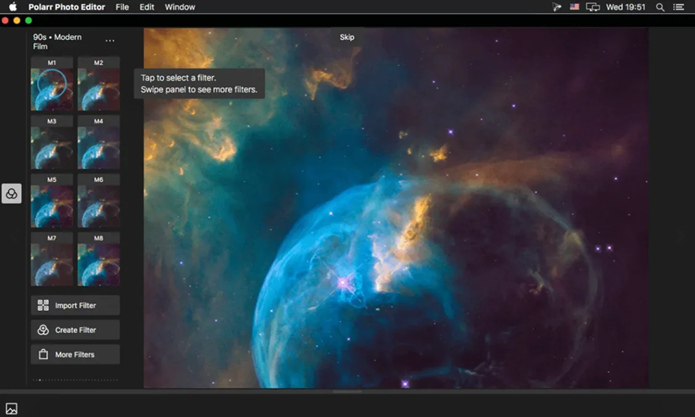Apply the M3 filter thumbnail
The width and height of the screenshot is (695, 417).
[x=52, y=142]
